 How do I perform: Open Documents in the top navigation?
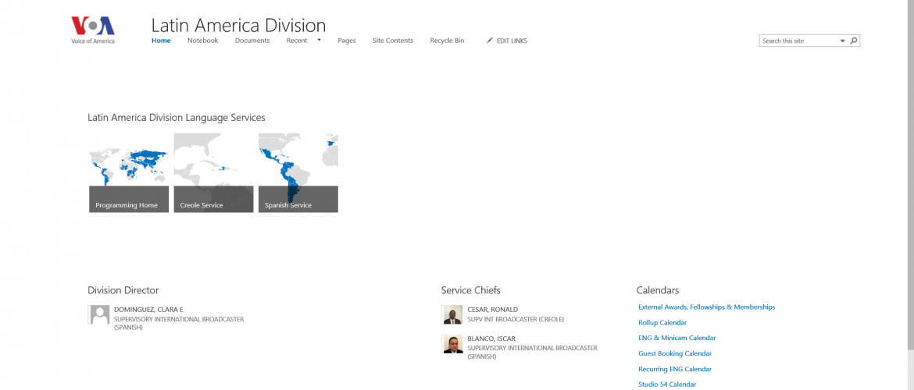tap(252, 40)
